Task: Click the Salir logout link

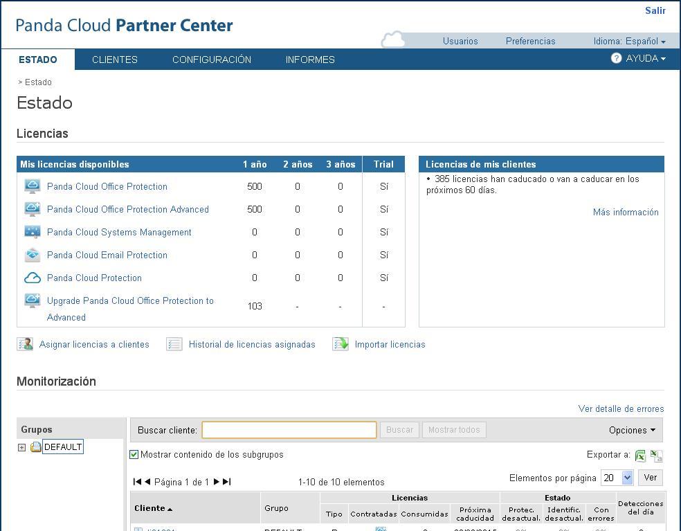Action: coord(655,10)
